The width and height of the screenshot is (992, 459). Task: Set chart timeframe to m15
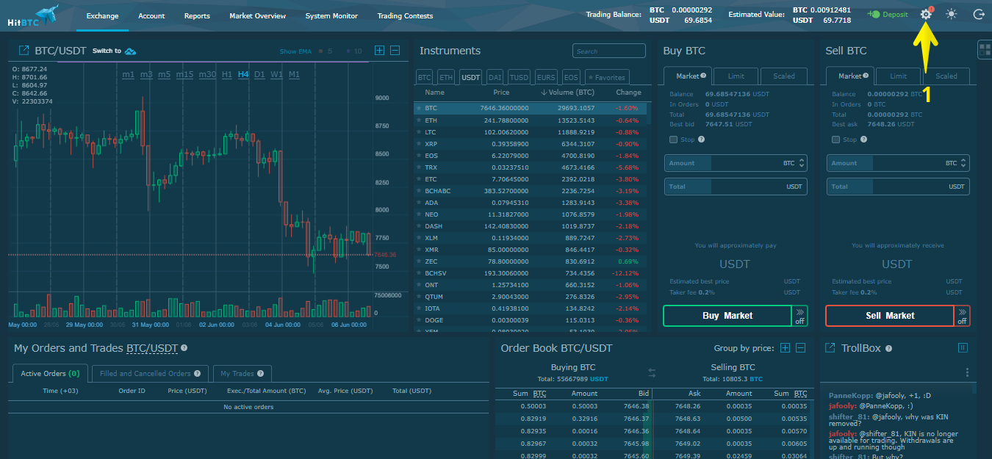click(184, 75)
